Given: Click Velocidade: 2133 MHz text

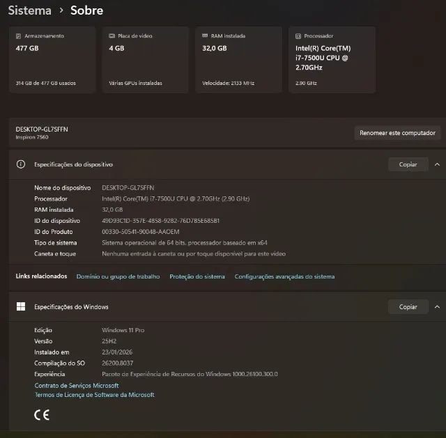Looking at the screenshot, I should click(x=228, y=83).
